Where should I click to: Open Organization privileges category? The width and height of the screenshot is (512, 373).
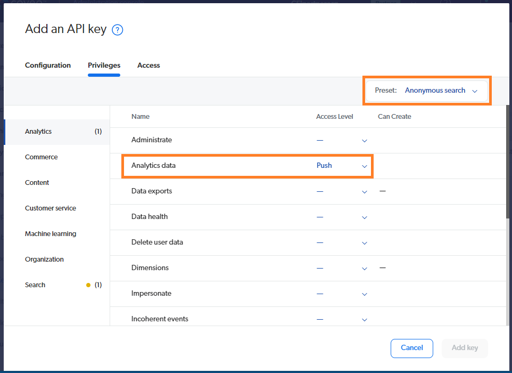click(57, 260)
